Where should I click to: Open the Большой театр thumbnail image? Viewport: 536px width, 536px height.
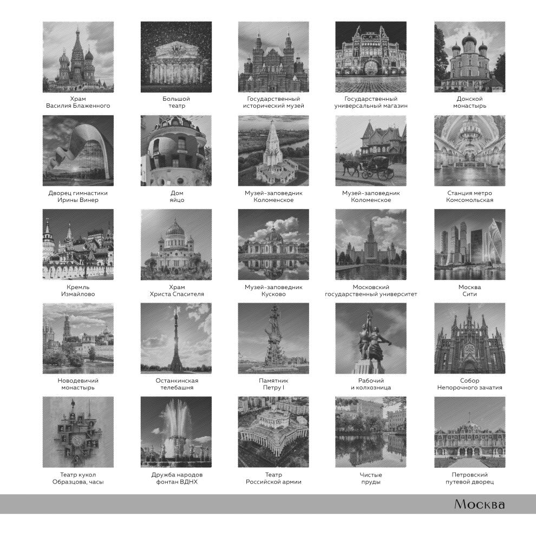click(176, 57)
